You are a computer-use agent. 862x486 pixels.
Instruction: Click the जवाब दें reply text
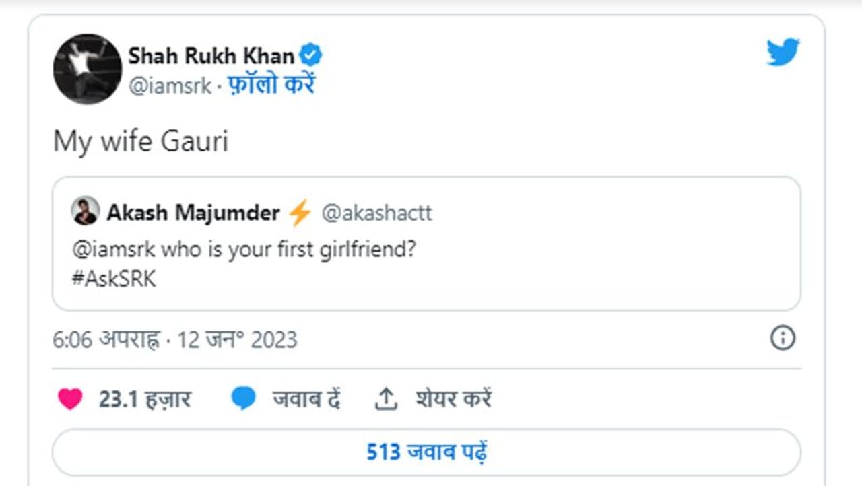(x=306, y=399)
